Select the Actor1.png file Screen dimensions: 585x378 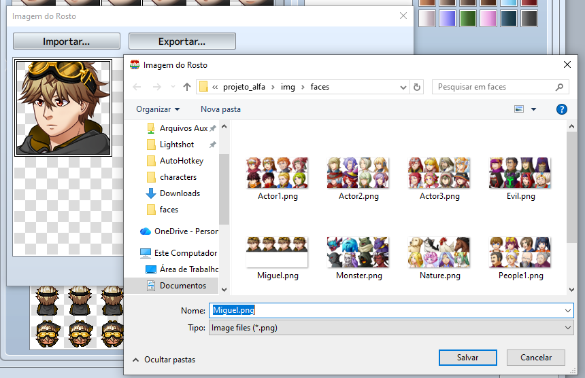278,179
